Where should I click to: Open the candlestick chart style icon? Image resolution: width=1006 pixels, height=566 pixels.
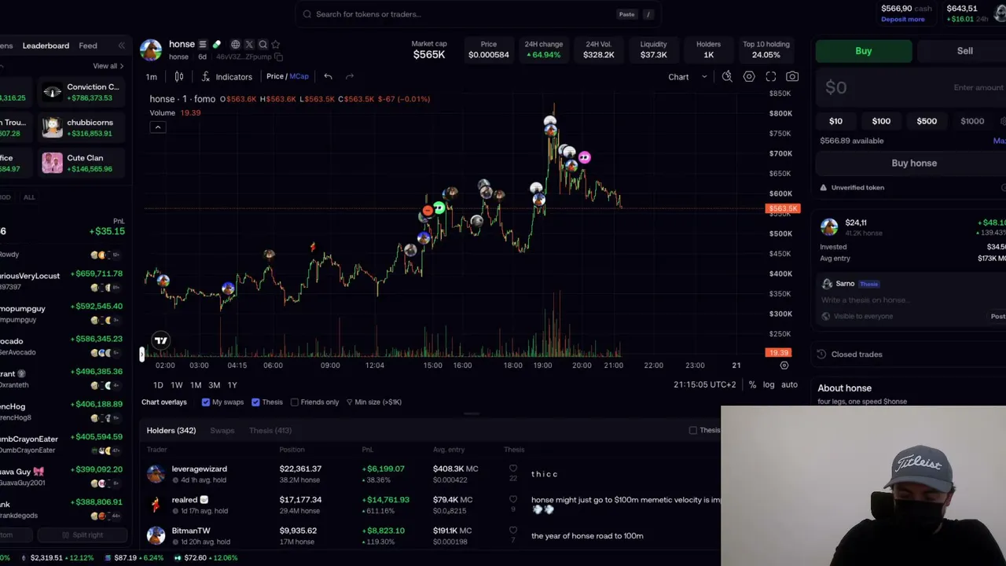[179, 76]
